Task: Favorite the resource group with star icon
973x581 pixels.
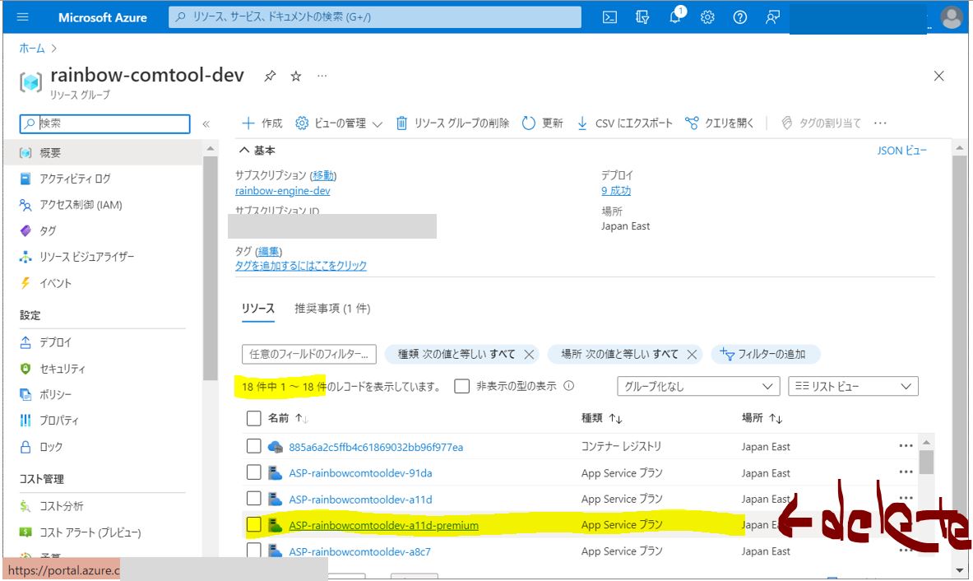Action: pyautogui.click(x=296, y=77)
